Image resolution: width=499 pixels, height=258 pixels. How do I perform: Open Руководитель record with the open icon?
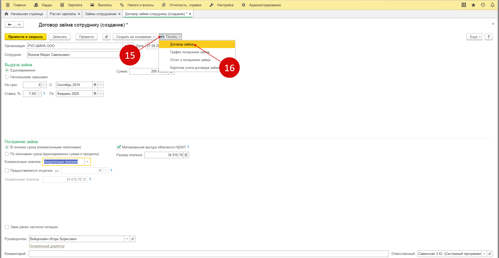pos(133,239)
